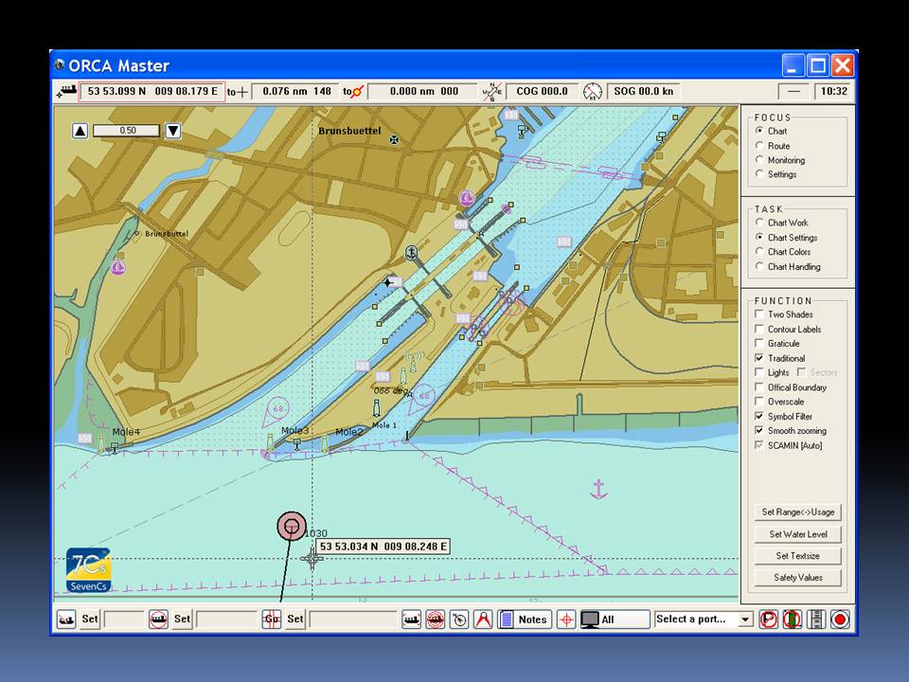
Task: Enable the Two Shades checkbox
Action: (758, 314)
